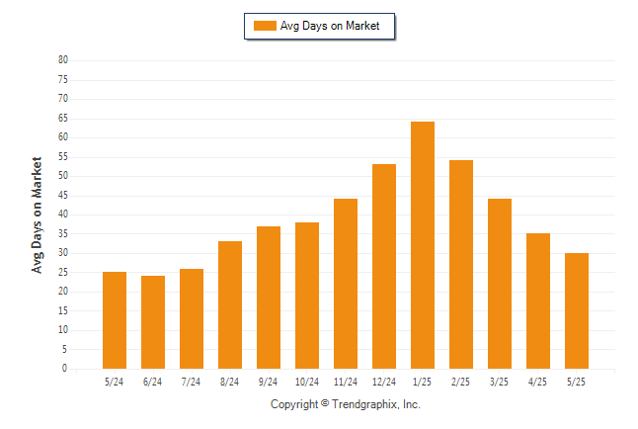The width and height of the screenshot is (638, 429).
Task: Click the 11/24 bar
Action: pyautogui.click(x=346, y=284)
